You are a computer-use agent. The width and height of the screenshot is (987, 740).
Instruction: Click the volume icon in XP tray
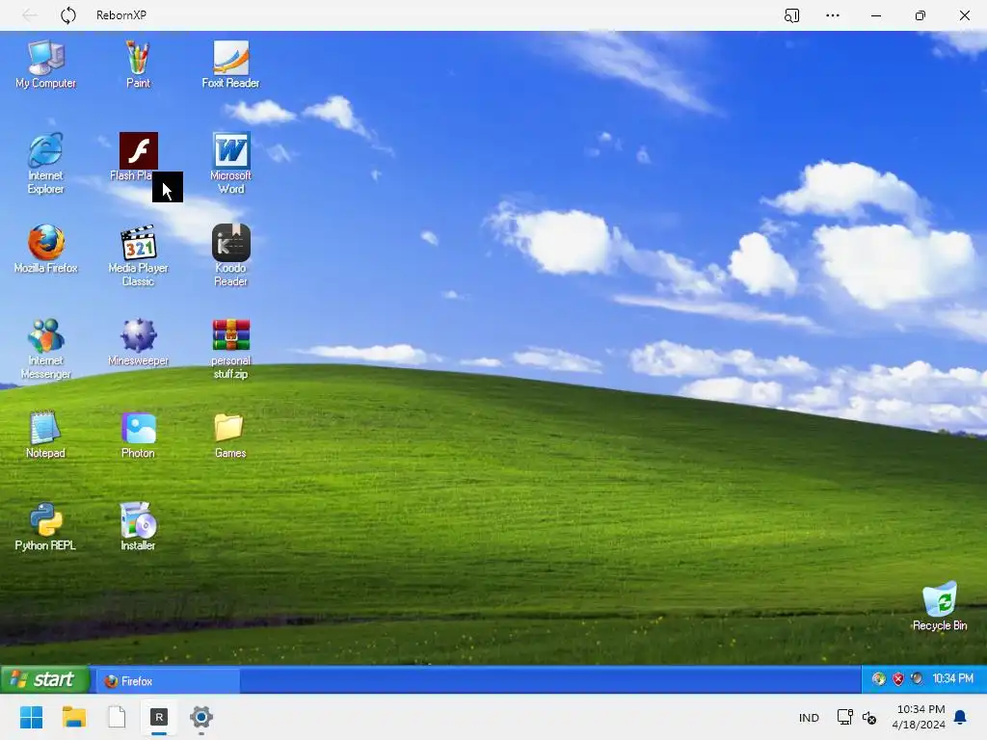(x=918, y=679)
